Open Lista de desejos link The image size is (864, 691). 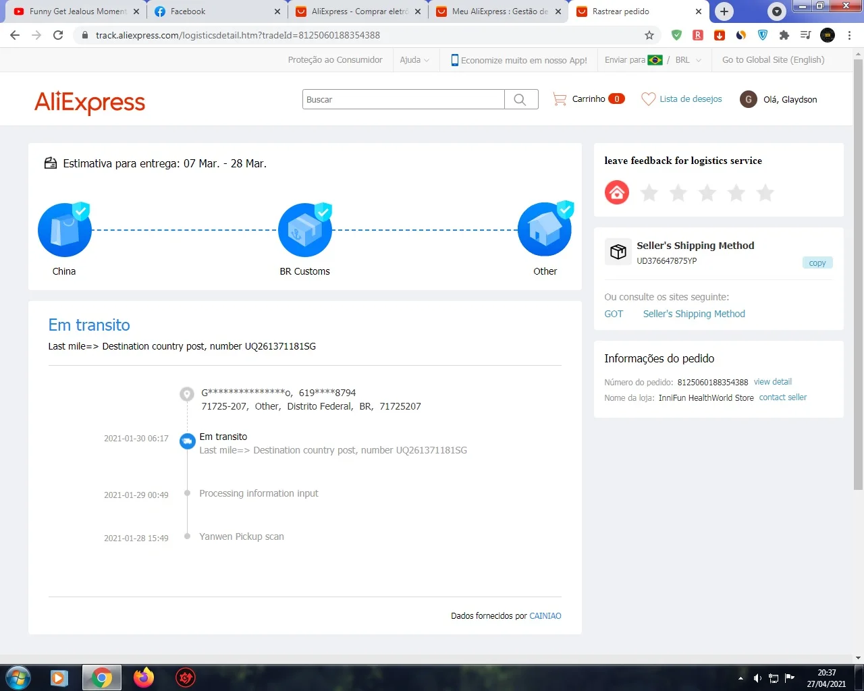point(691,99)
